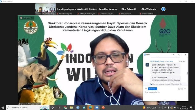Open the chat more options ellipsis
This screenshot has width=195, height=110.
(185, 89)
